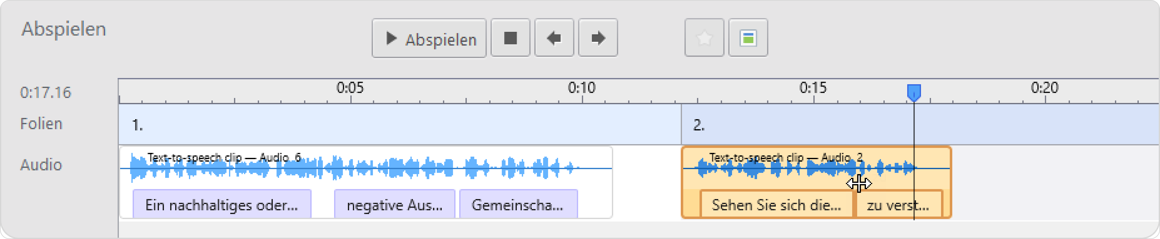Viewport: 1160px width, 239px height.
Task: Select slide 2 in the Folien track
Action: pos(920,124)
